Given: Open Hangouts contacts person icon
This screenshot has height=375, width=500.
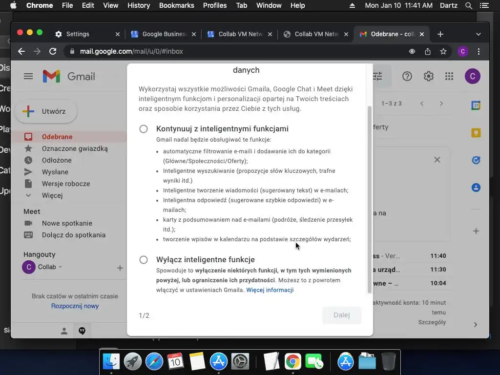Looking at the screenshot, I should (64, 331).
